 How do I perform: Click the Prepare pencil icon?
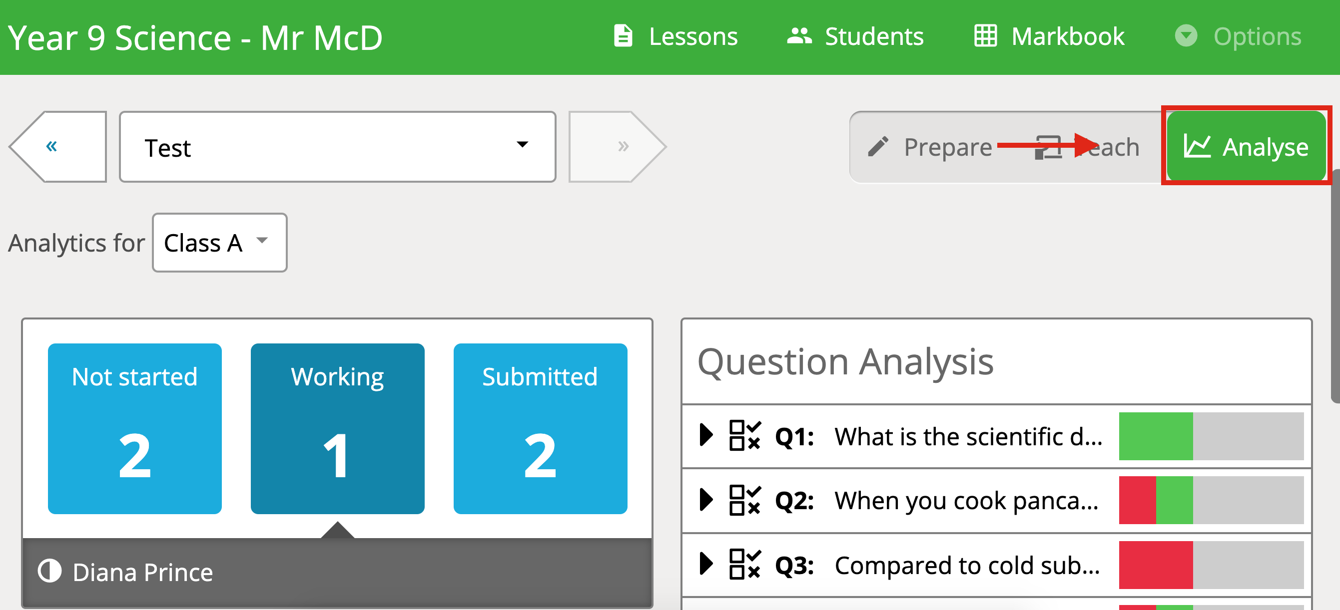(x=878, y=147)
